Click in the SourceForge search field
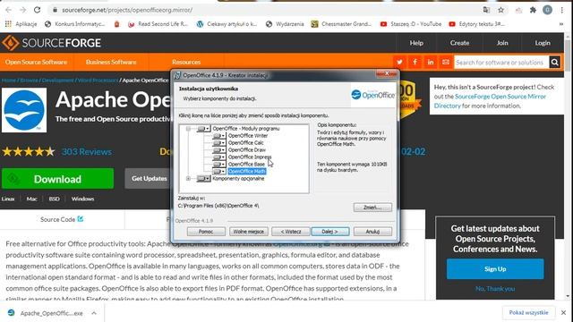This screenshot has width=573, height=322. (x=501, y=62)
